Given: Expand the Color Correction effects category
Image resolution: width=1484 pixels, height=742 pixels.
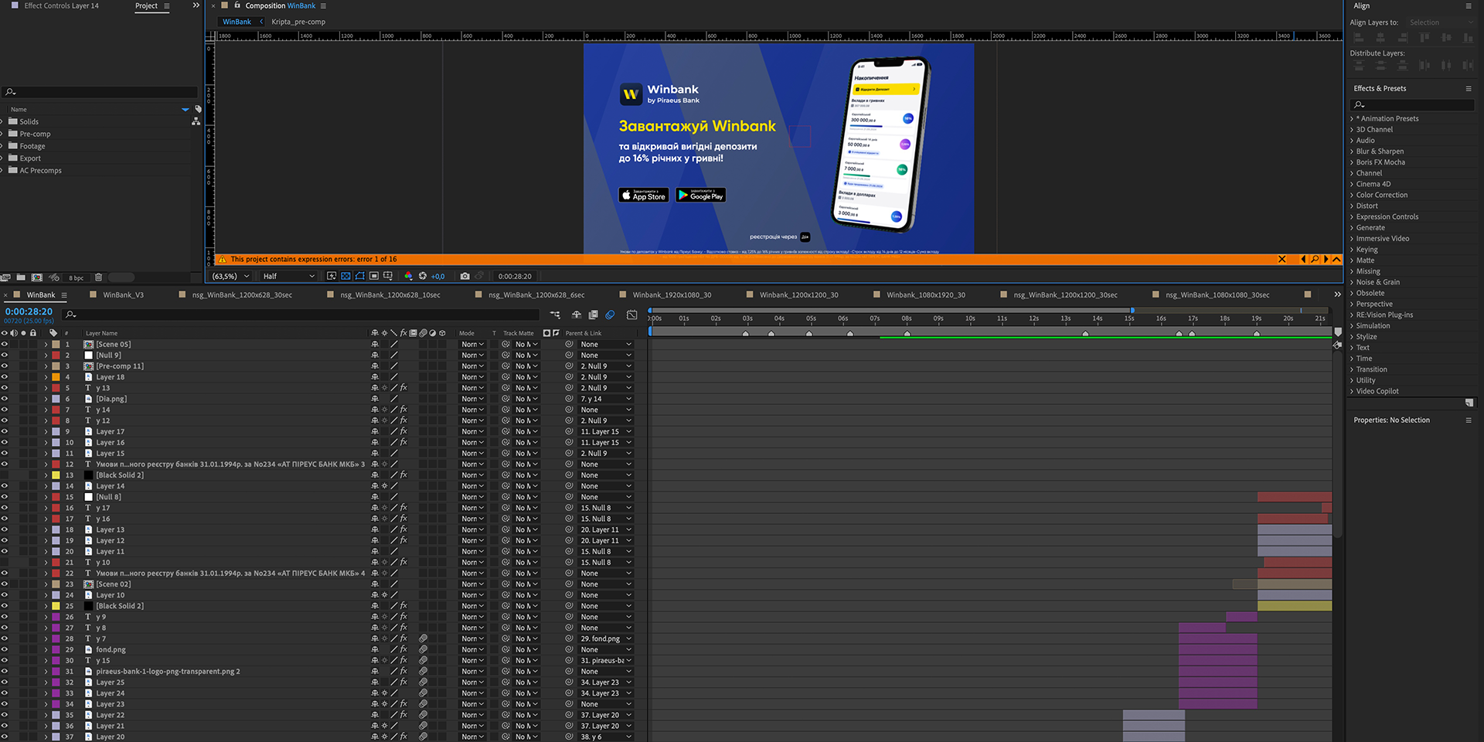Looking at the screenshot, I should (x=1353, y=195).
